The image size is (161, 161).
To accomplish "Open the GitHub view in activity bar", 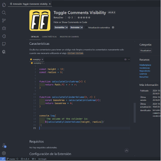I will (4, 44).
